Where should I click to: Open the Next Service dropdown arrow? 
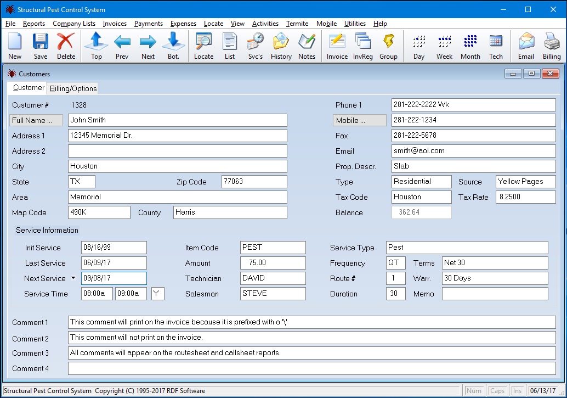(73, 278)
